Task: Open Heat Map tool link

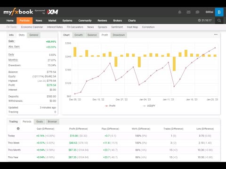Action: [132, 27]
